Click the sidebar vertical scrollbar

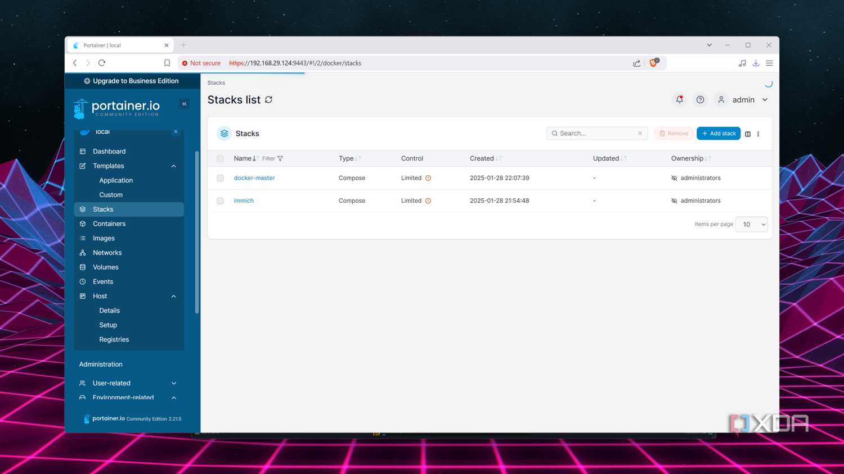(196, 232)
